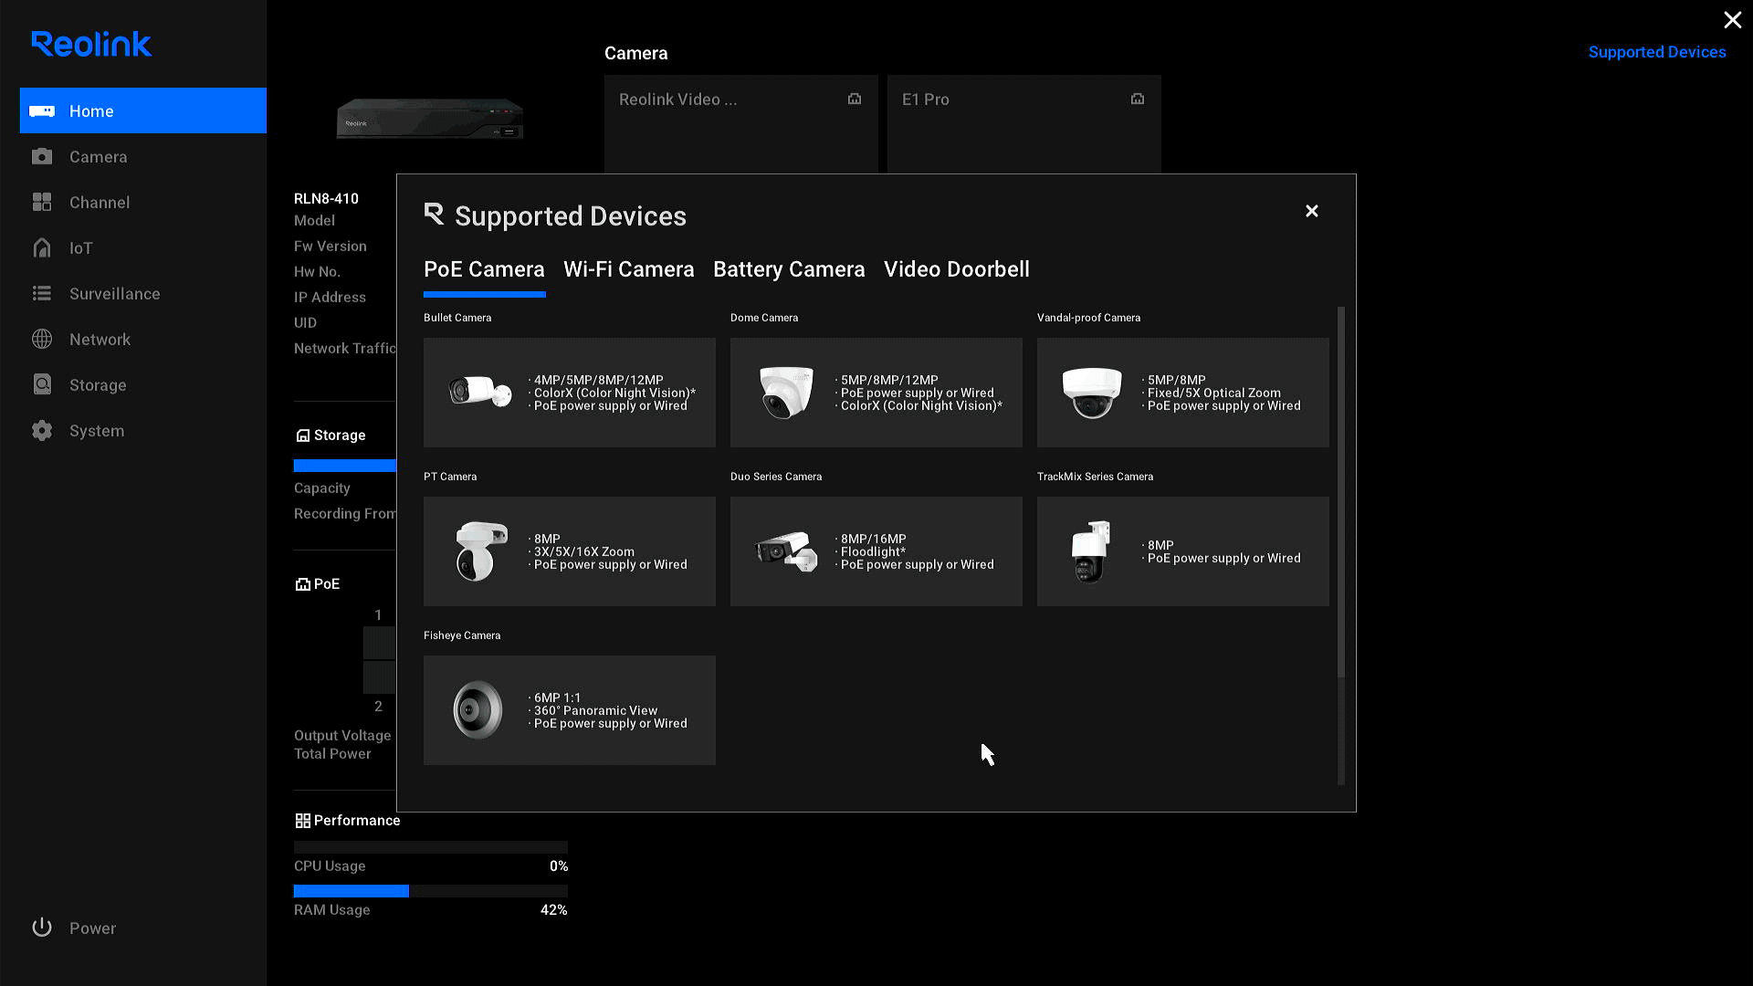This screenshot has width=1753, height=986.
Task: Click the Network globe icon in the sidebar
Action: (42, 339)
